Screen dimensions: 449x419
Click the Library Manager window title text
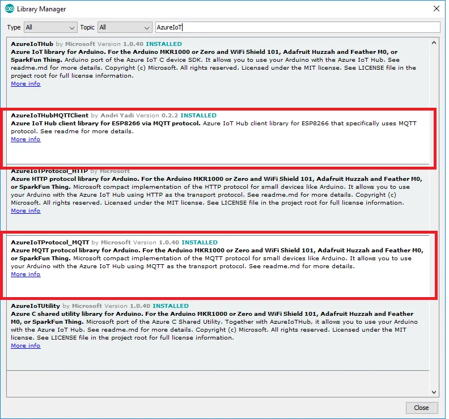coord(41,9)
